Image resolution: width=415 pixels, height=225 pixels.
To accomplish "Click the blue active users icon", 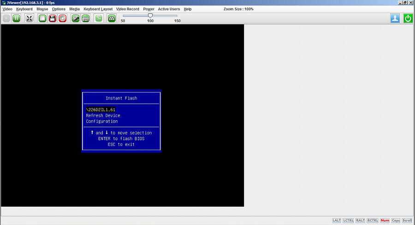I will [395, 18].
